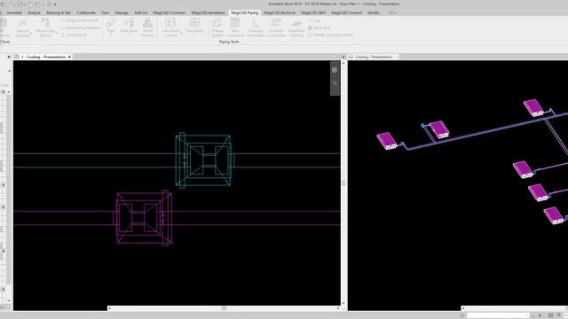Close the 1 - Cooling - Presentation tab

pos(69,57)
